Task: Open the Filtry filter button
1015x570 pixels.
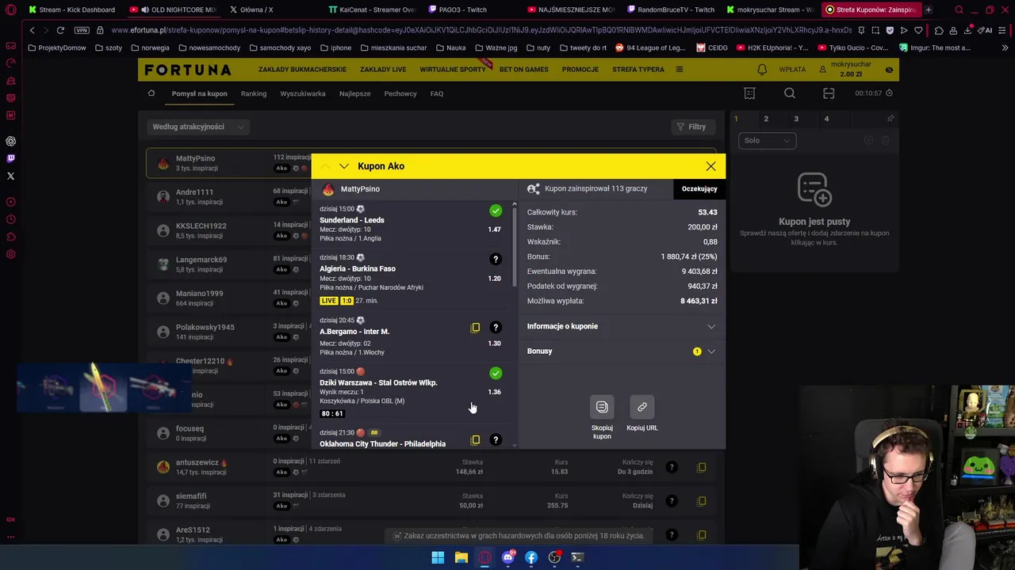Action: pos(692,127)
